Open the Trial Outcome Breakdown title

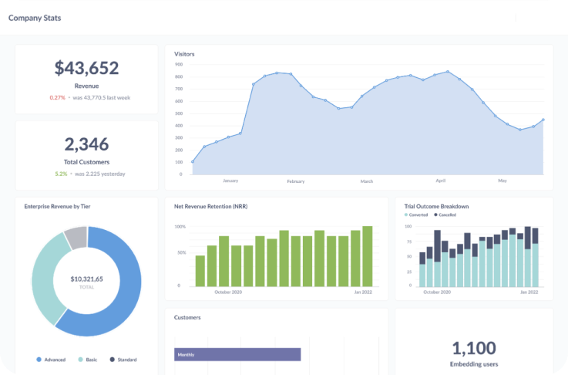tap(436, 206)
